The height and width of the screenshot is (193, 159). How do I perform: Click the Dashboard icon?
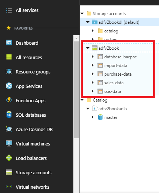point(9,42)
